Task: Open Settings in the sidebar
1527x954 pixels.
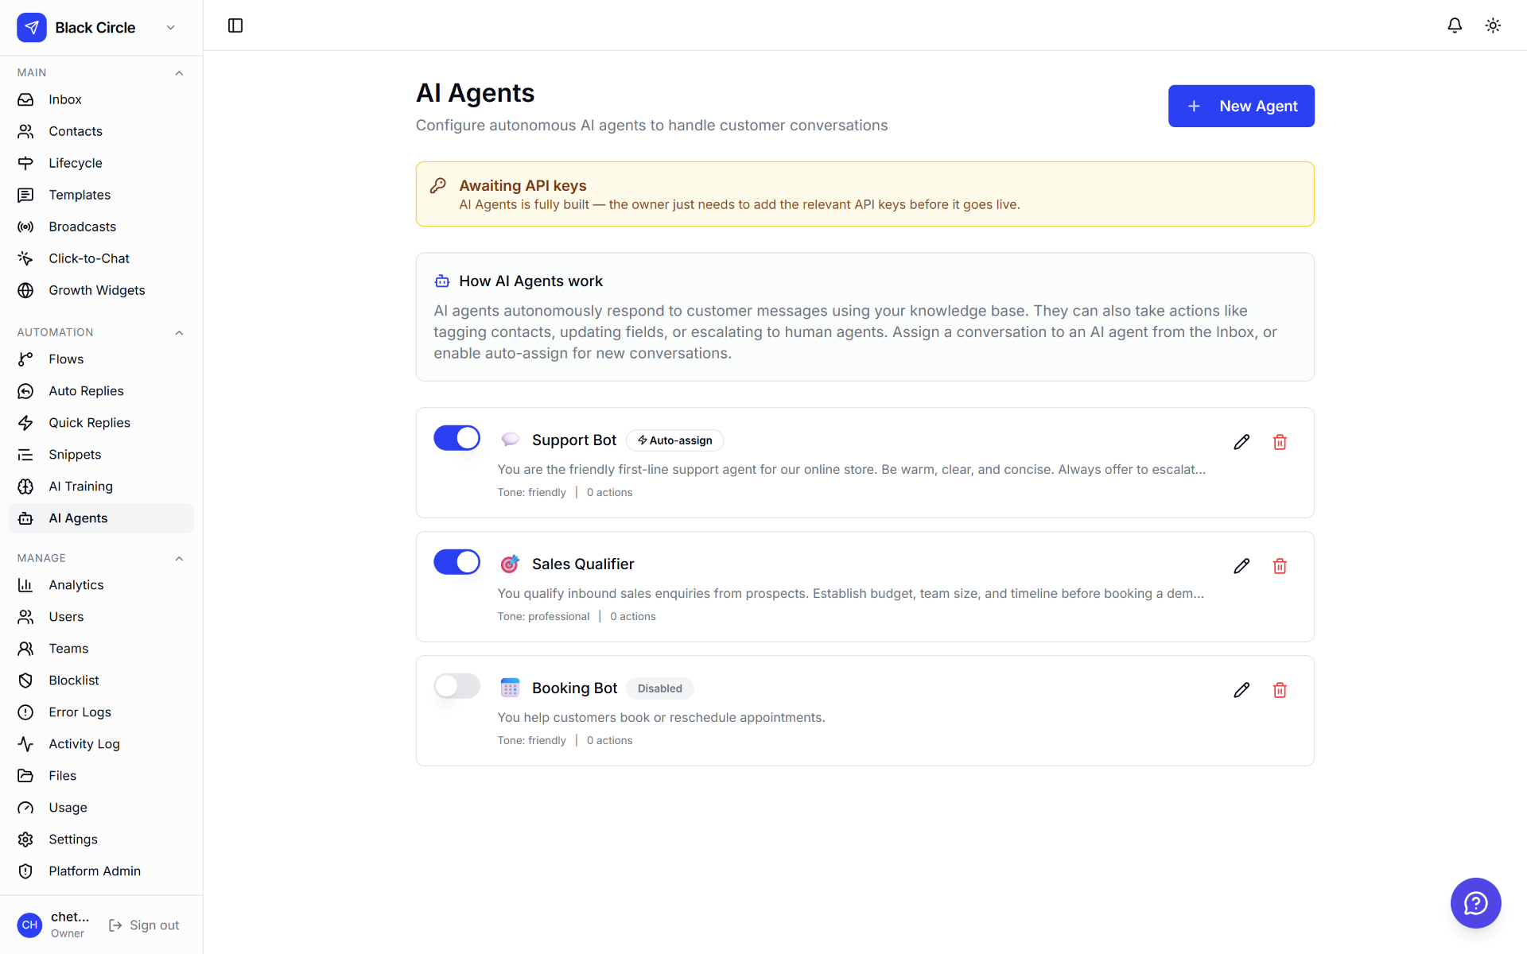Action: [x=101, y=840]
